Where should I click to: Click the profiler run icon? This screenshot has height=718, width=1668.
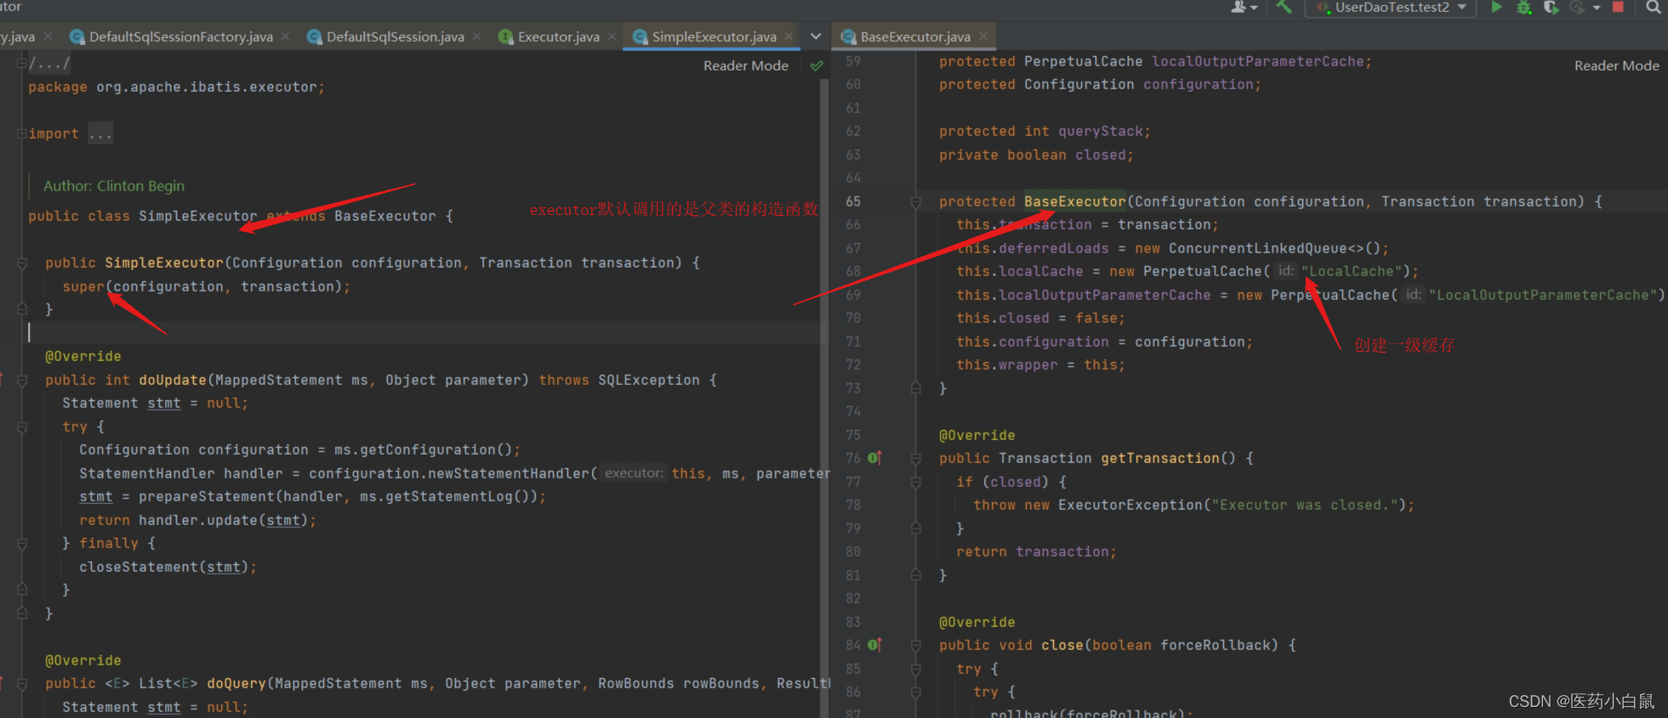pyautogui.click(x=1577, y=8)
